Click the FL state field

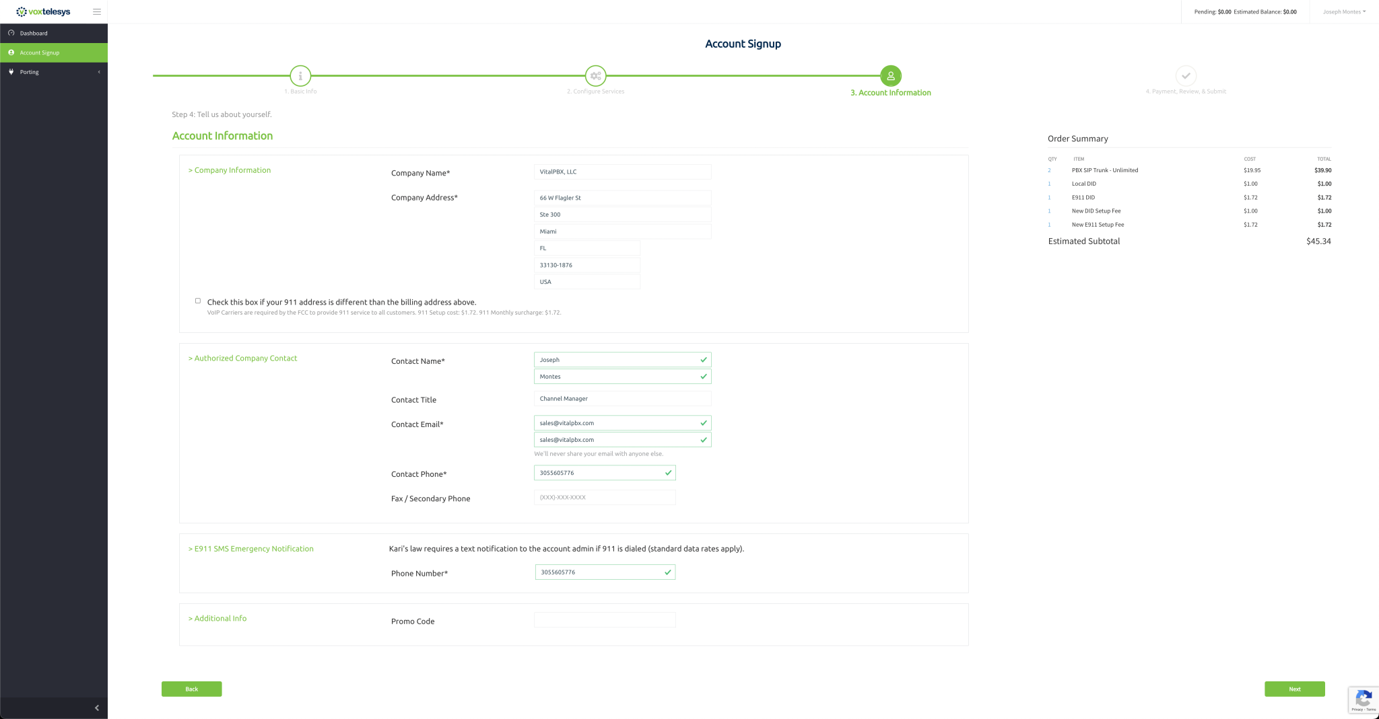click(587, 248)
